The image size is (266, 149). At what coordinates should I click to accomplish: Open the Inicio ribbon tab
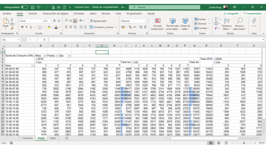(x=20, y=13)
